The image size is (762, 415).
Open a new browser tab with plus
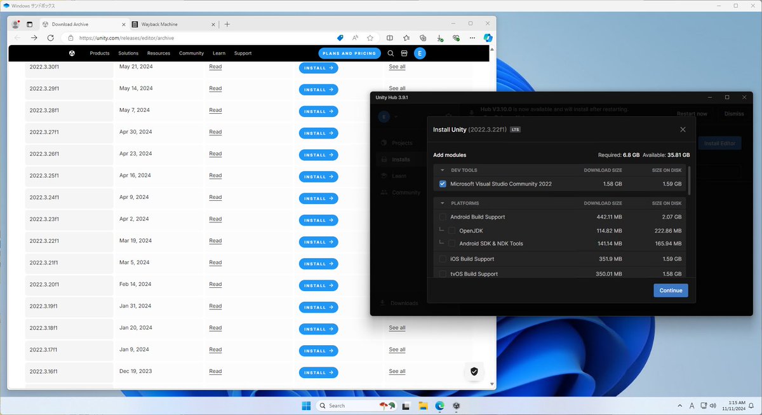coord(227,24)
